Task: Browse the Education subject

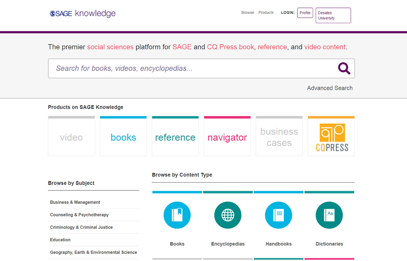Action: (60, 240)
